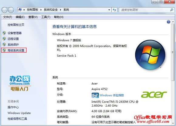This screenshot has height=126, width=176.
Task: Open the address bar history dropdown
Action: point(109,10)
